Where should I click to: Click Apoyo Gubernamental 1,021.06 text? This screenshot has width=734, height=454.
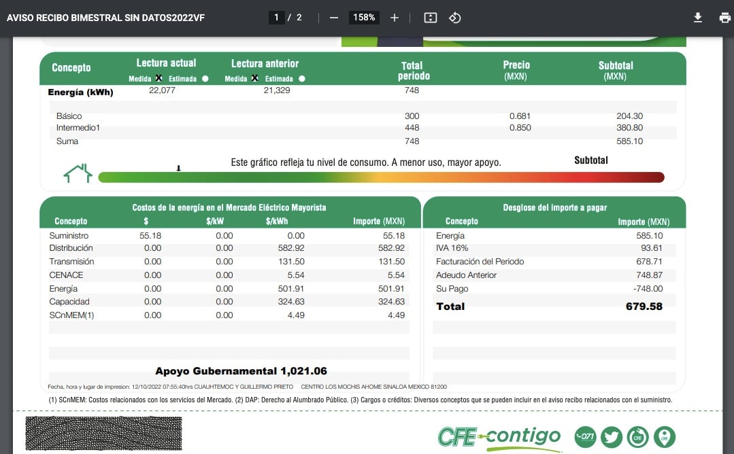coord(241,371)
